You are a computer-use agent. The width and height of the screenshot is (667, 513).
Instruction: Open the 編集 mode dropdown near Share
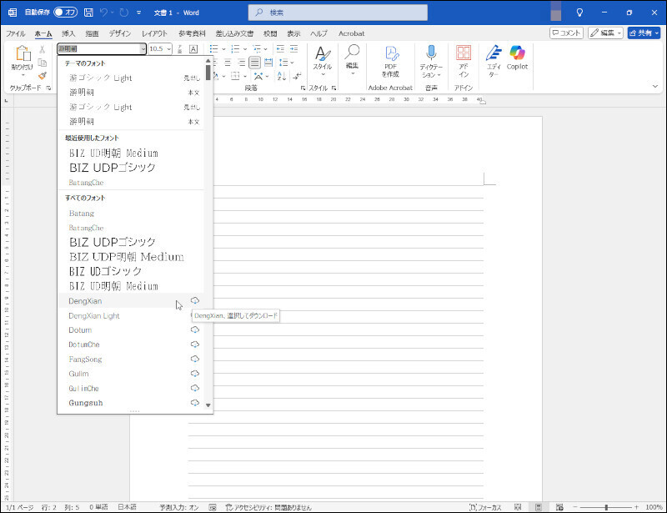[x=606, y=33]
